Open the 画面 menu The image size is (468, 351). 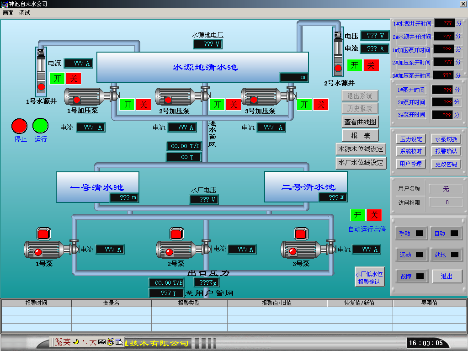tap(8, 13)
